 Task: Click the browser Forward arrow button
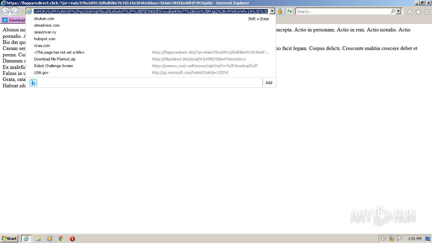[15, 11]
